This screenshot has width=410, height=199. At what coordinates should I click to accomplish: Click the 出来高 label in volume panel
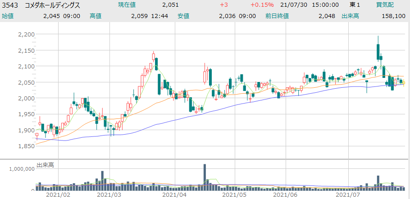(46, 165)
